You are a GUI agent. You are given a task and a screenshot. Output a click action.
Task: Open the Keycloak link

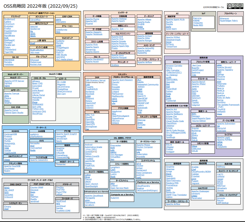click(x=90, y=94)
